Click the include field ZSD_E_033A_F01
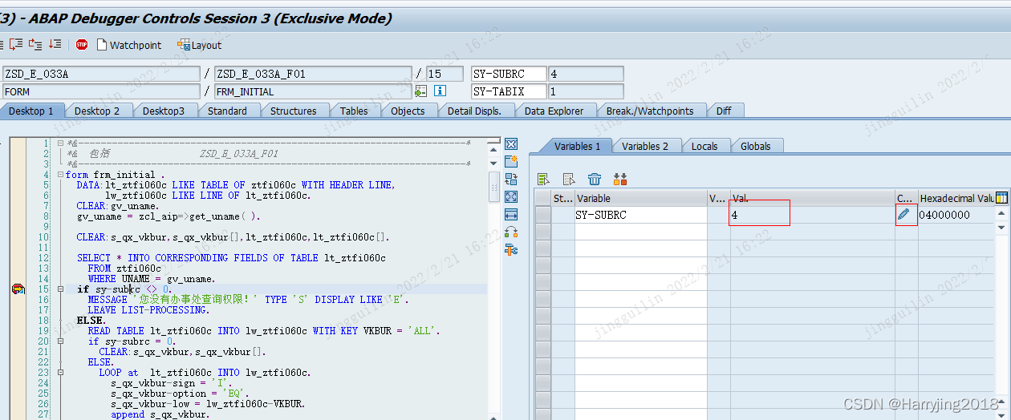1011x420 pixels. click(312, 74)
